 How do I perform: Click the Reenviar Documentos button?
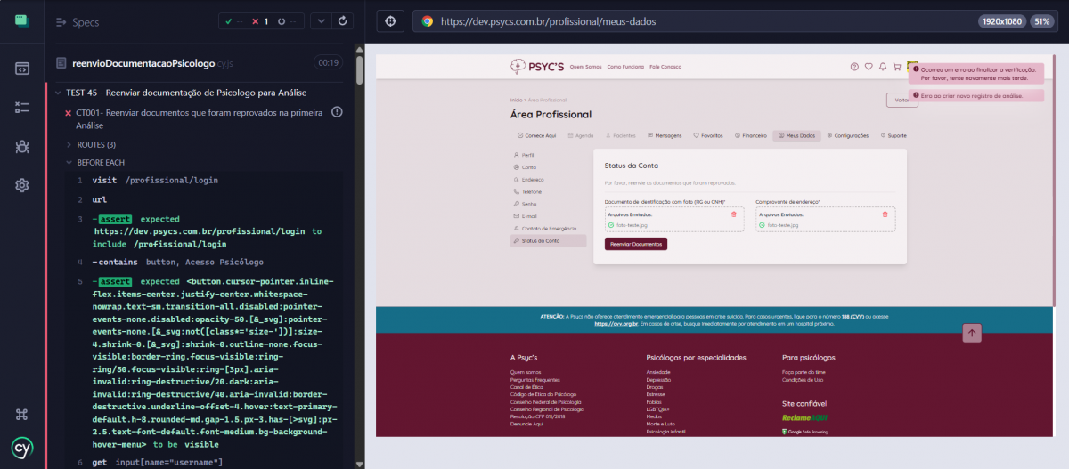pyautogui.click(x=635, y=244)
